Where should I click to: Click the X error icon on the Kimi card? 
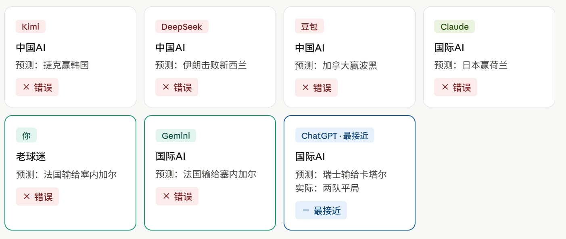pos(26,87)
